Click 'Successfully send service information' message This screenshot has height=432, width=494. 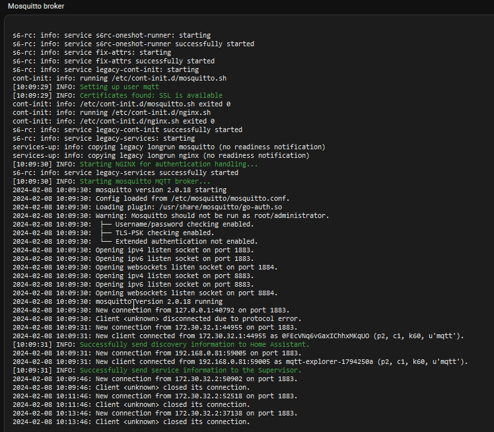pyautogui.click(x=191, y=371)
